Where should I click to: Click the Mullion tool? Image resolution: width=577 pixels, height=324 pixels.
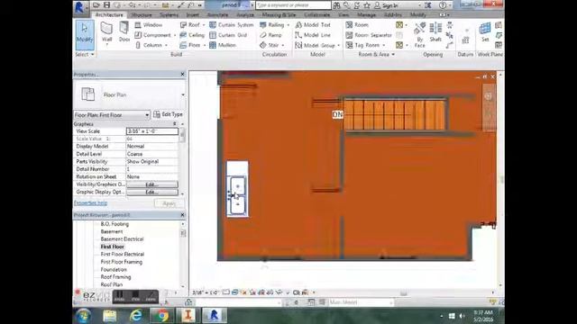pos(223,45)
